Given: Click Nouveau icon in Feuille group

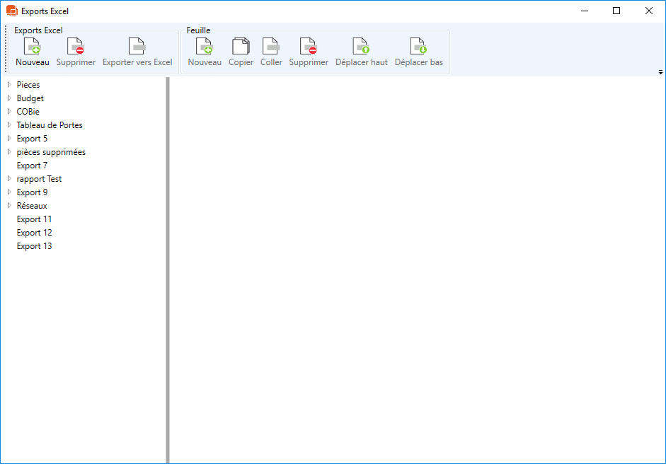Looking at the screenshot, I should point(205,47).
